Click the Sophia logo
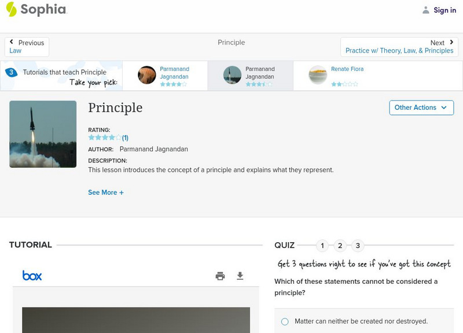463x333 pixels. [x=36, y=10]
